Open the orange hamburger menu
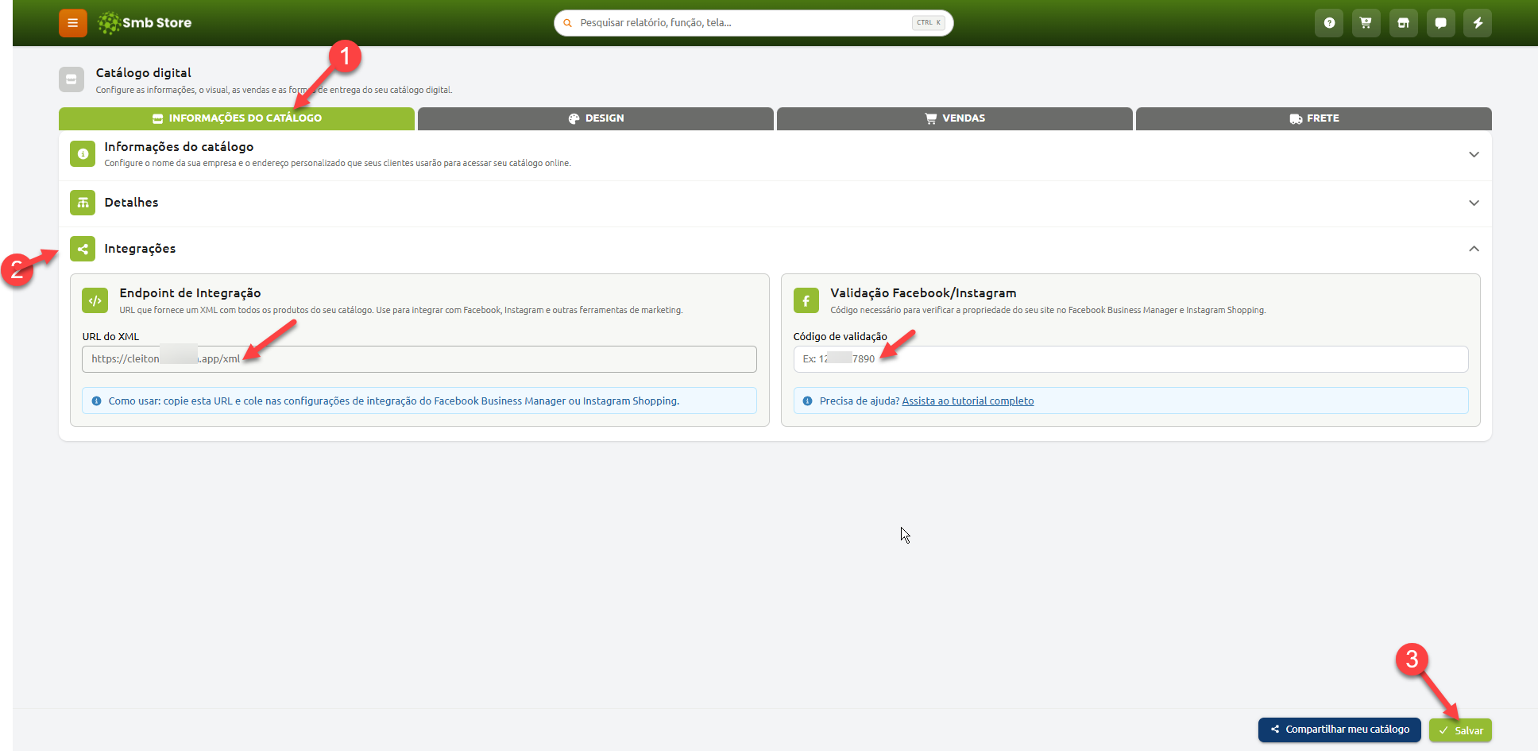Viewport: 1538px width, 751px height. tap(72, 23)
